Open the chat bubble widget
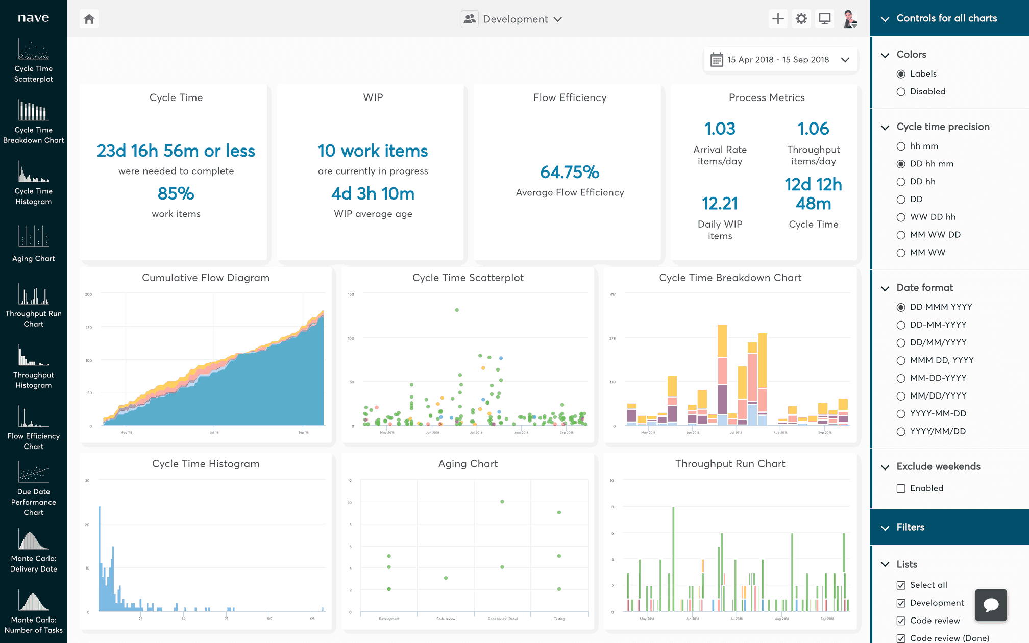1029x643 pixels. point(991,605)
